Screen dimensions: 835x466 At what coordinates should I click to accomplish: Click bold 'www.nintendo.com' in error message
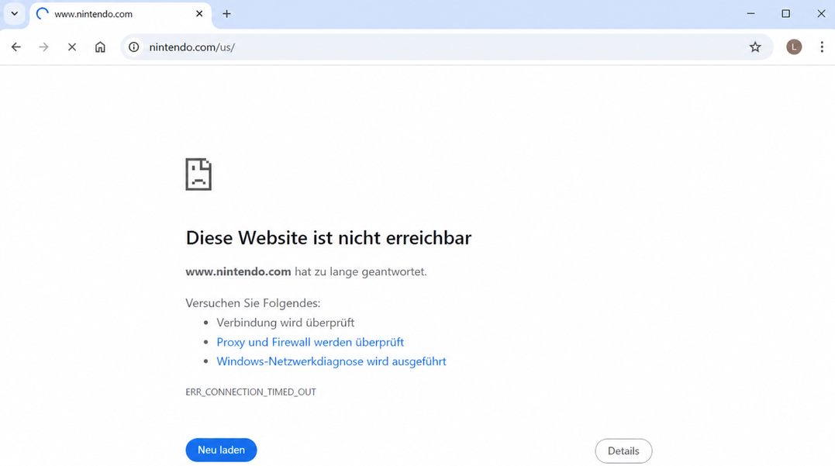(x=238, y=271)
